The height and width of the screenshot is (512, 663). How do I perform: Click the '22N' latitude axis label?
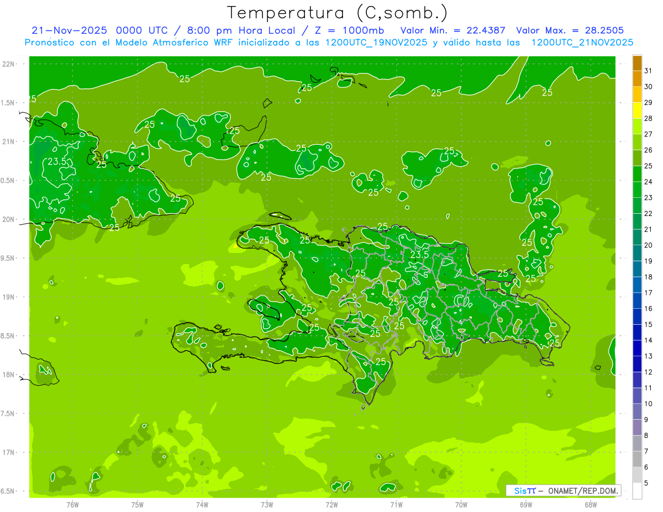point(9,64)
